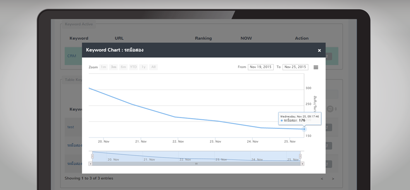410x190 pixels.
Task: Click the To date field Nov 25, 2015
Action: click(x=295, y=67)
